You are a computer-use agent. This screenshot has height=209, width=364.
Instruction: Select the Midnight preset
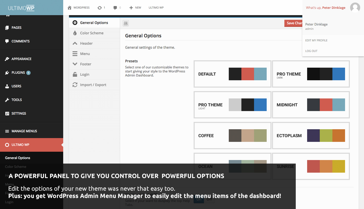[x=311, y=105]
